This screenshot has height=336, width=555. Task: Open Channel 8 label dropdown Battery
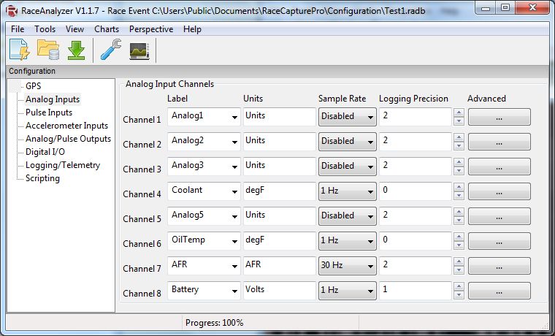coord(204,290)
